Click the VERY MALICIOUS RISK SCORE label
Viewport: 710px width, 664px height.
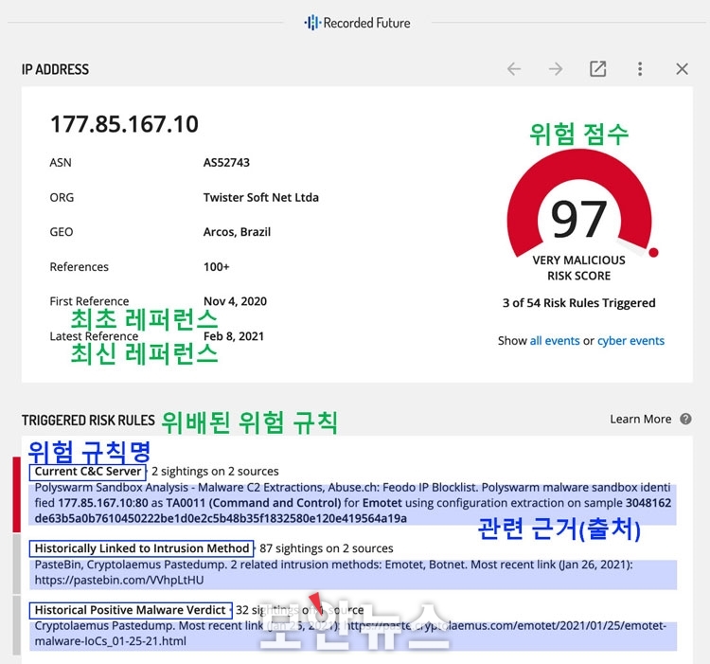point(578,268)
